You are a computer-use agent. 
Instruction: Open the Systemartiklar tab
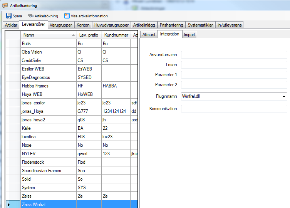(x=200, y=25)
